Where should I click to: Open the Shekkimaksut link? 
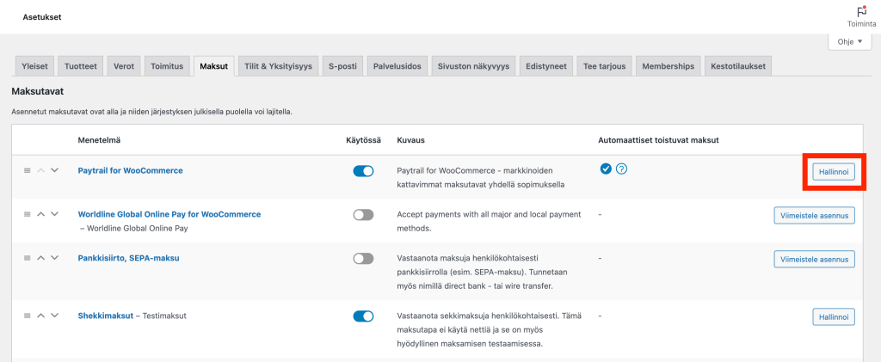coord(106,316)
